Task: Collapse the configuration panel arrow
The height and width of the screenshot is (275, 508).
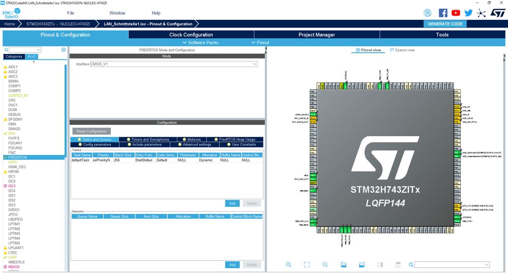Action: click(266, 49)
